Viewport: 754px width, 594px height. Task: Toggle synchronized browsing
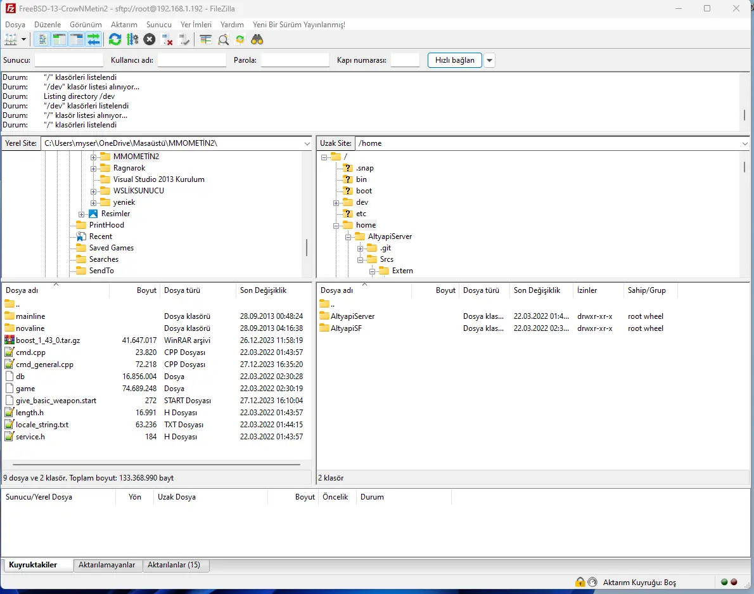[x=240, y=39]
